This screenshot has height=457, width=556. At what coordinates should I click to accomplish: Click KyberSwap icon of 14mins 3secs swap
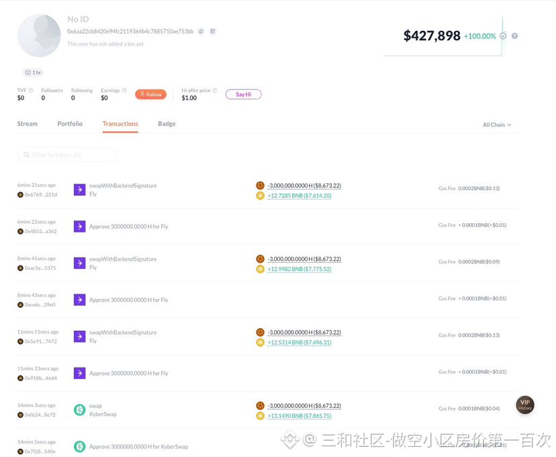click(79, 410)
